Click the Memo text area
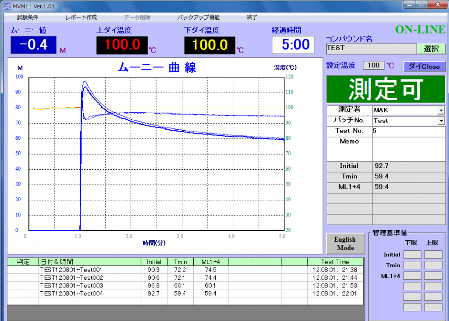 408,149
